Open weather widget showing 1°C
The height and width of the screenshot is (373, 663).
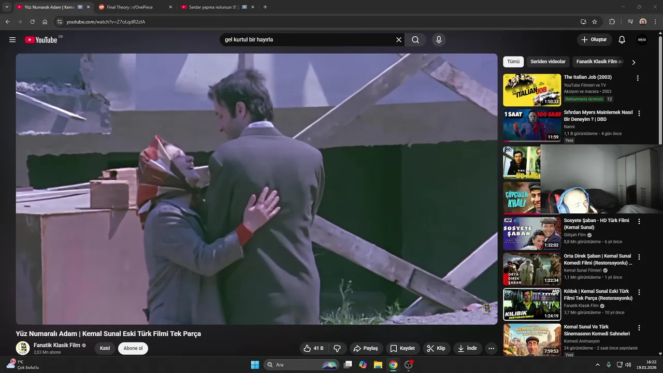tap(23, 365)
